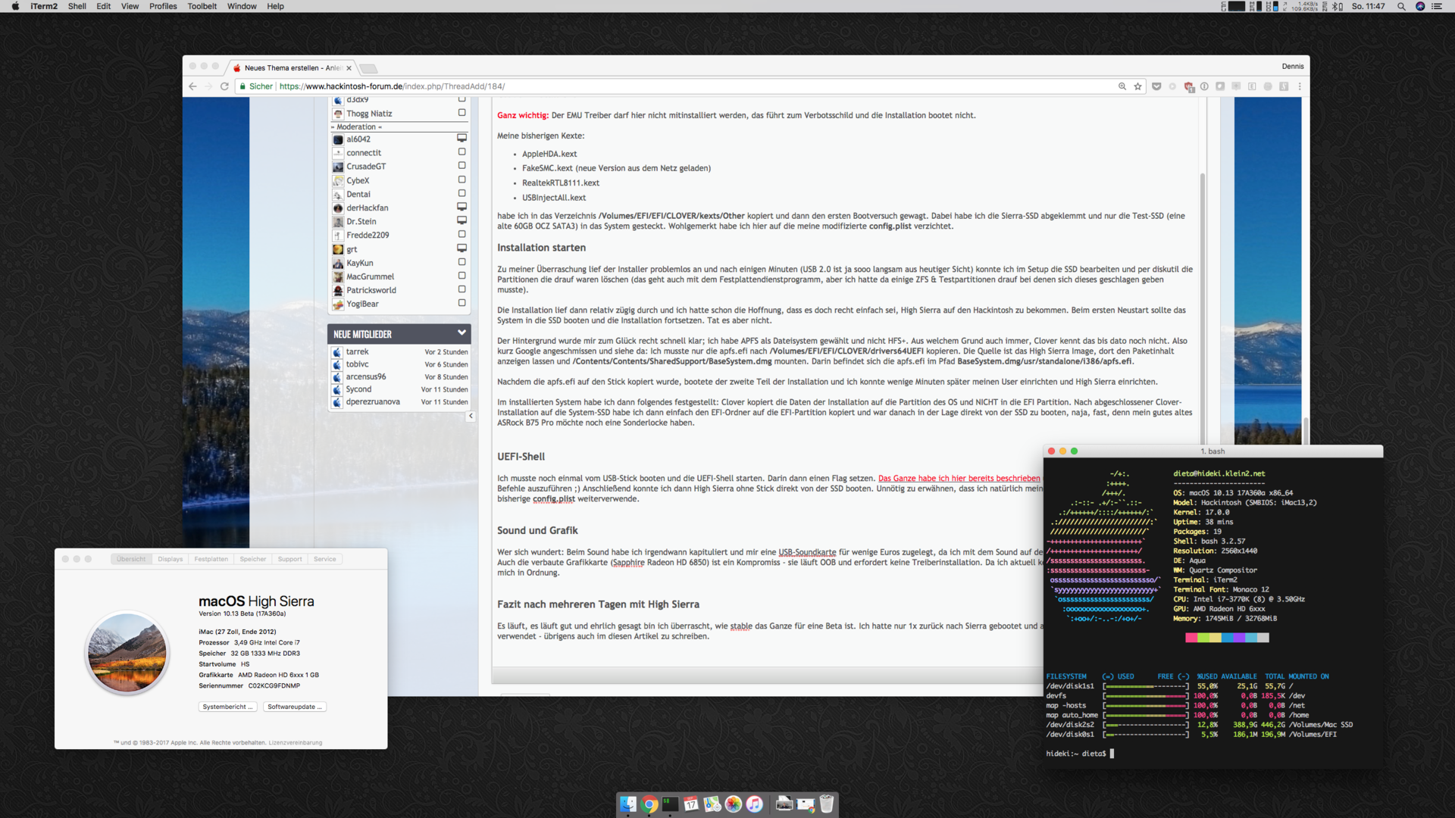The width and height of the screenshot is (1455, 818).
Task: Collapse the sidebar with the left arrow
Action: (471, 416)
